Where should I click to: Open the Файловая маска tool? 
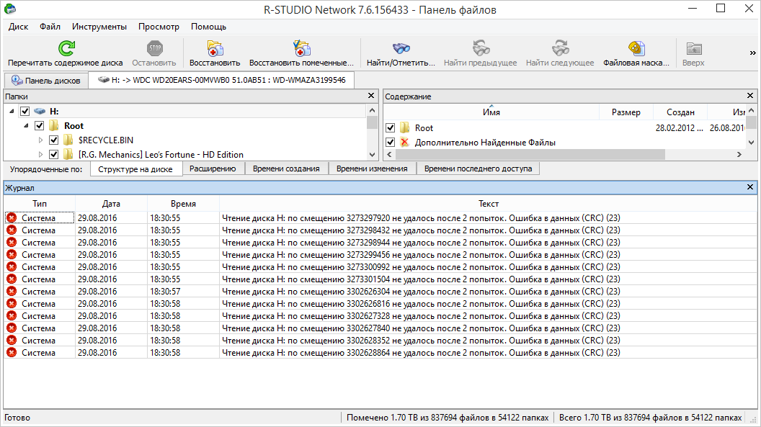pyautogui.click(x=636, y=48)
